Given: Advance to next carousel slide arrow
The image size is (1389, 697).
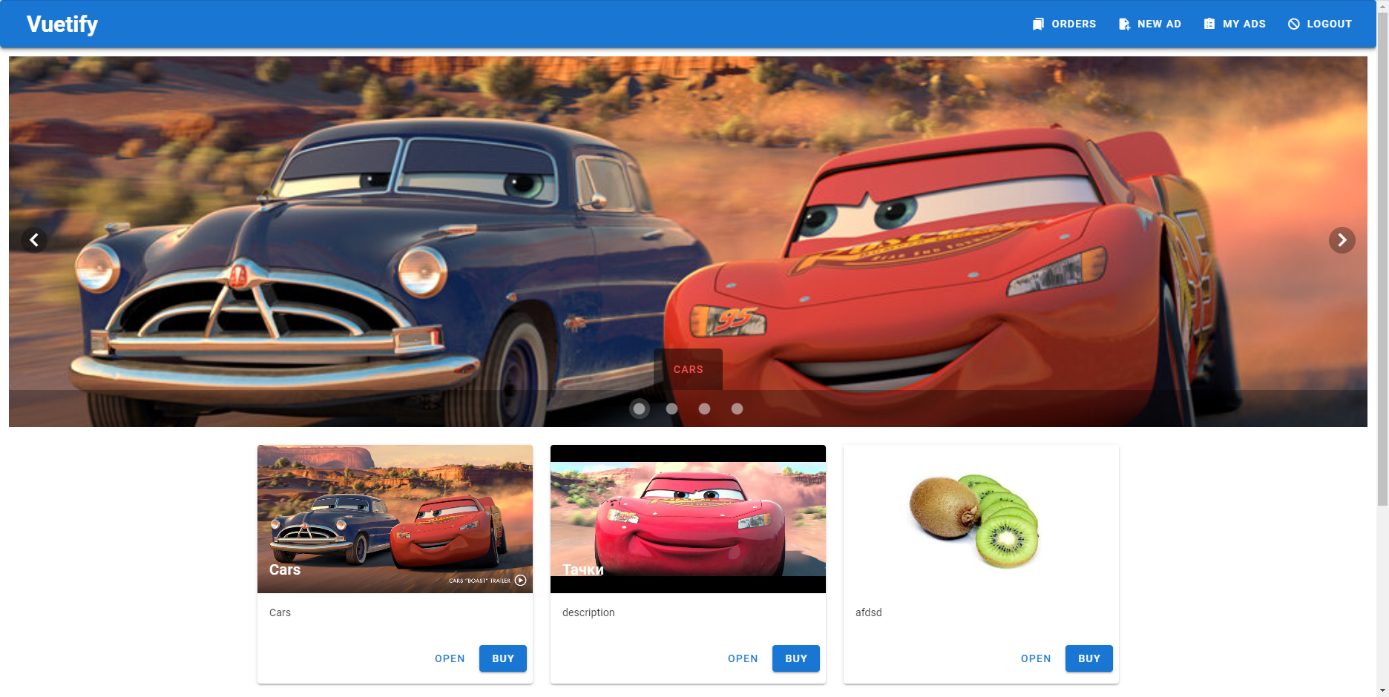Looking at the screenshot, I should coord(1342,240).
